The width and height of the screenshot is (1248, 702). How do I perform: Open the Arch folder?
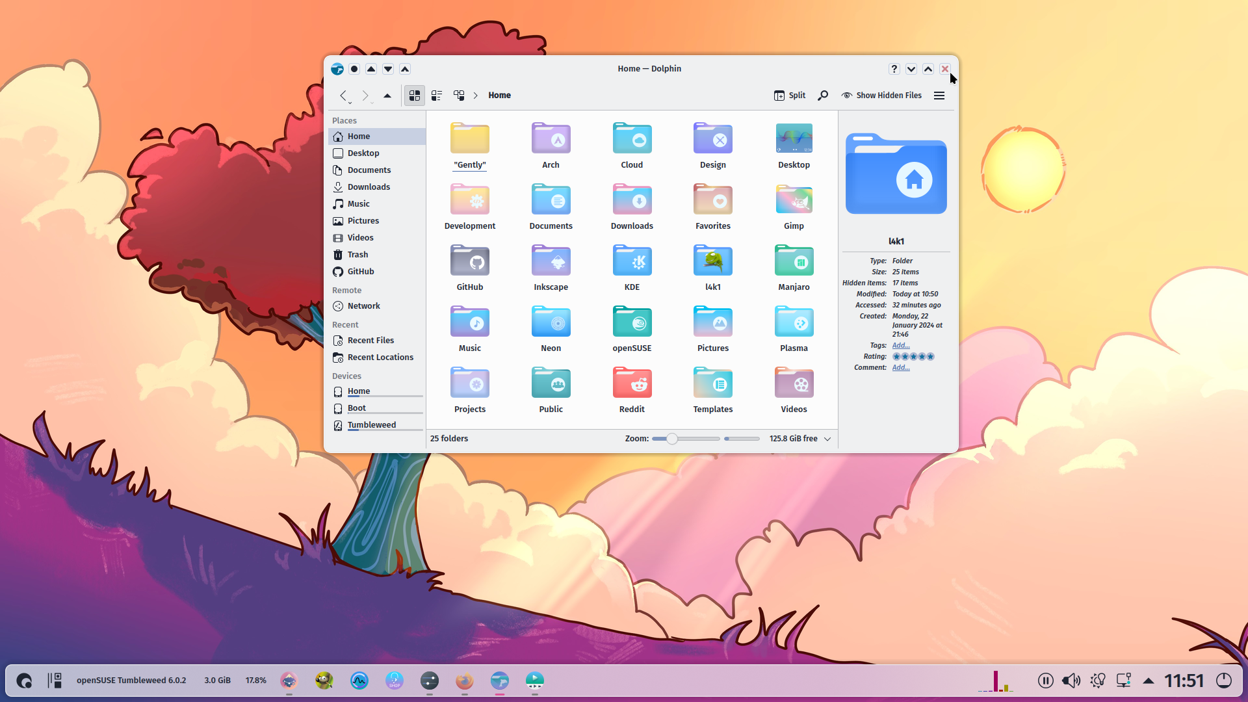[x=551, y=146]
